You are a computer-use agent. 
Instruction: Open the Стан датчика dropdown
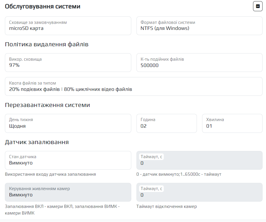(x=68, y=160)
